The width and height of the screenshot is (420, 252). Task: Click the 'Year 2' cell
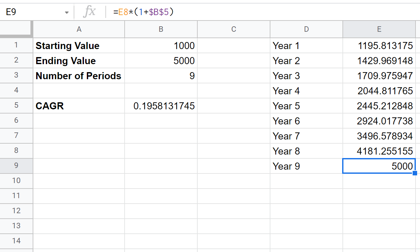(306, 61)
